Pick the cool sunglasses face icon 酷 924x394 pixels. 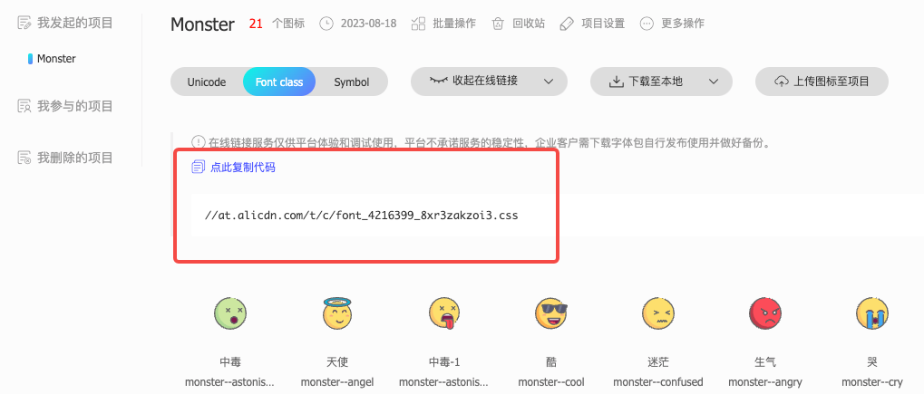tap(551, 312)
